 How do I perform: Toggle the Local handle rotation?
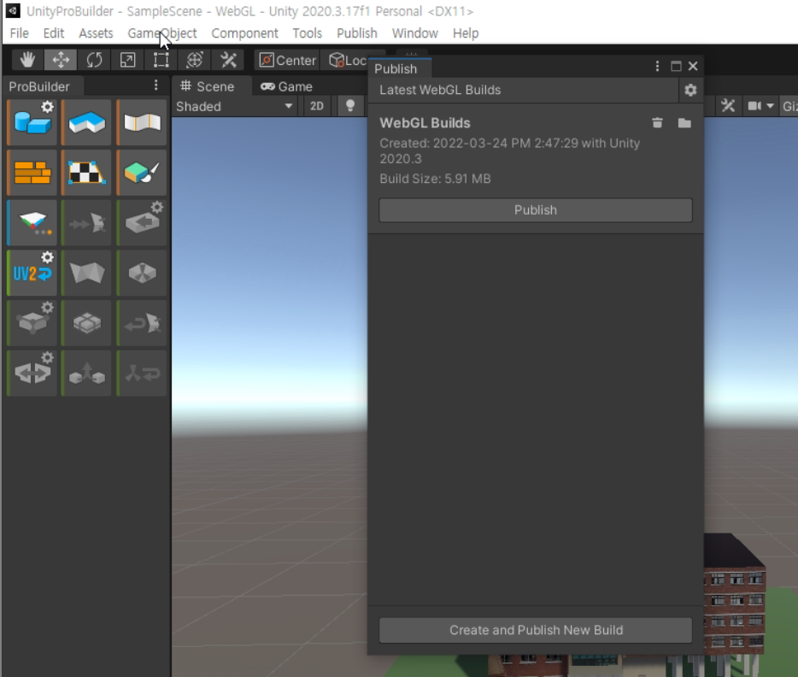click(346, 60)
